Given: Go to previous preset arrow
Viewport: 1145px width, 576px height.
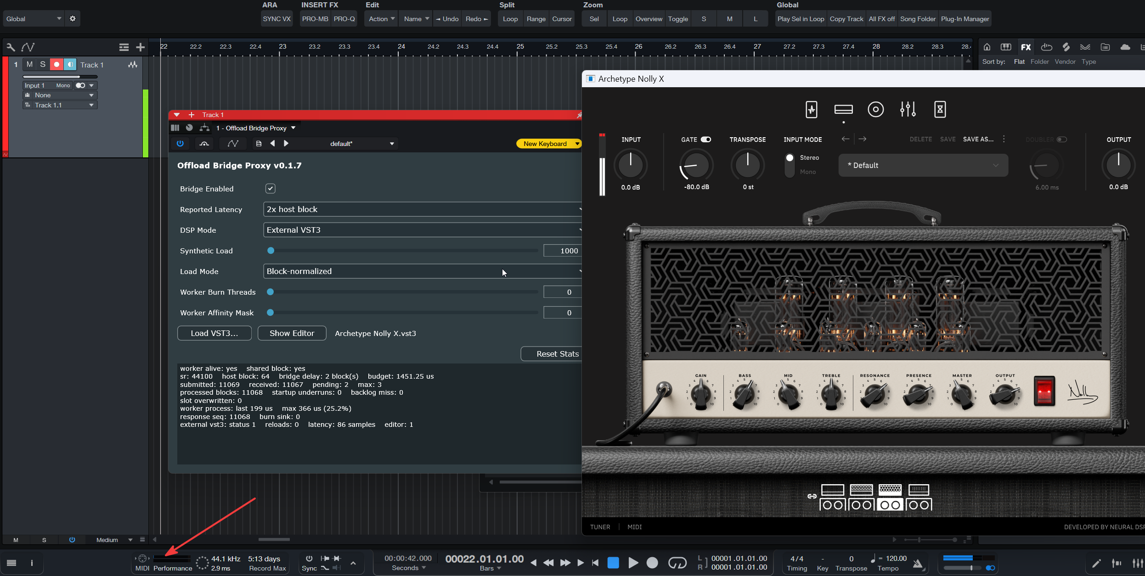Looking at the screenshot, I should [273, 144].
